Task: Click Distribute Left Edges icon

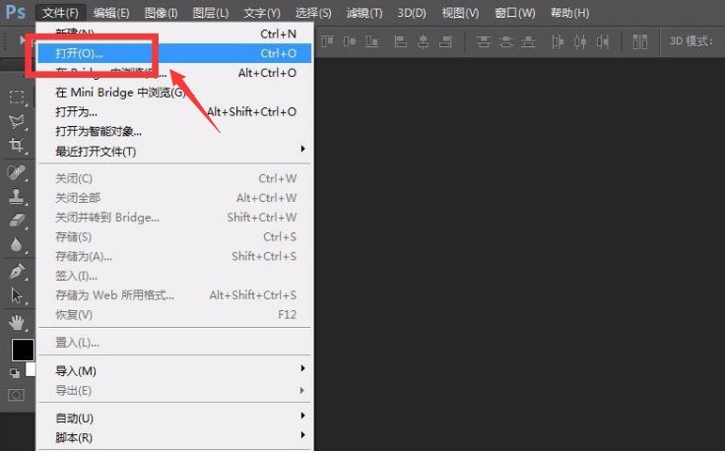Action: click(x=558, y=41)
